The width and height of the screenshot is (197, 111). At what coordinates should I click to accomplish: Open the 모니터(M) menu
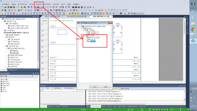[47, 4]
